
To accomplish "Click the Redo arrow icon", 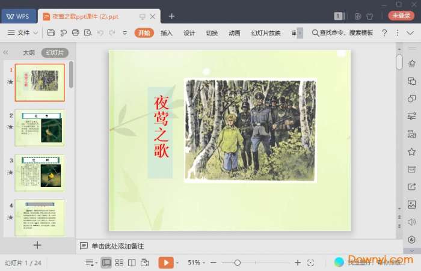I will [x=112, y=32].
